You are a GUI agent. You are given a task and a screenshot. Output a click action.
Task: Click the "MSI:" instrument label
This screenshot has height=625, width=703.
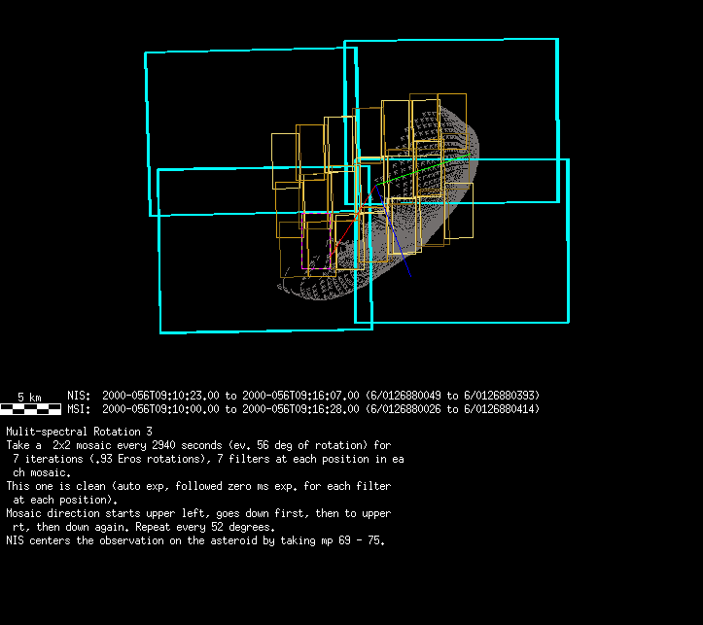click(80, 409)
